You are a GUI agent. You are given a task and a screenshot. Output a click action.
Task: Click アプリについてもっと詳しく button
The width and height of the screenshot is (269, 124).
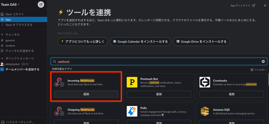point(83,42)
